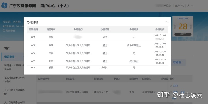Open 新引进人才租房和生活补贴 sidebar item
Screen dimensions: 208x104
click(14, 67)
